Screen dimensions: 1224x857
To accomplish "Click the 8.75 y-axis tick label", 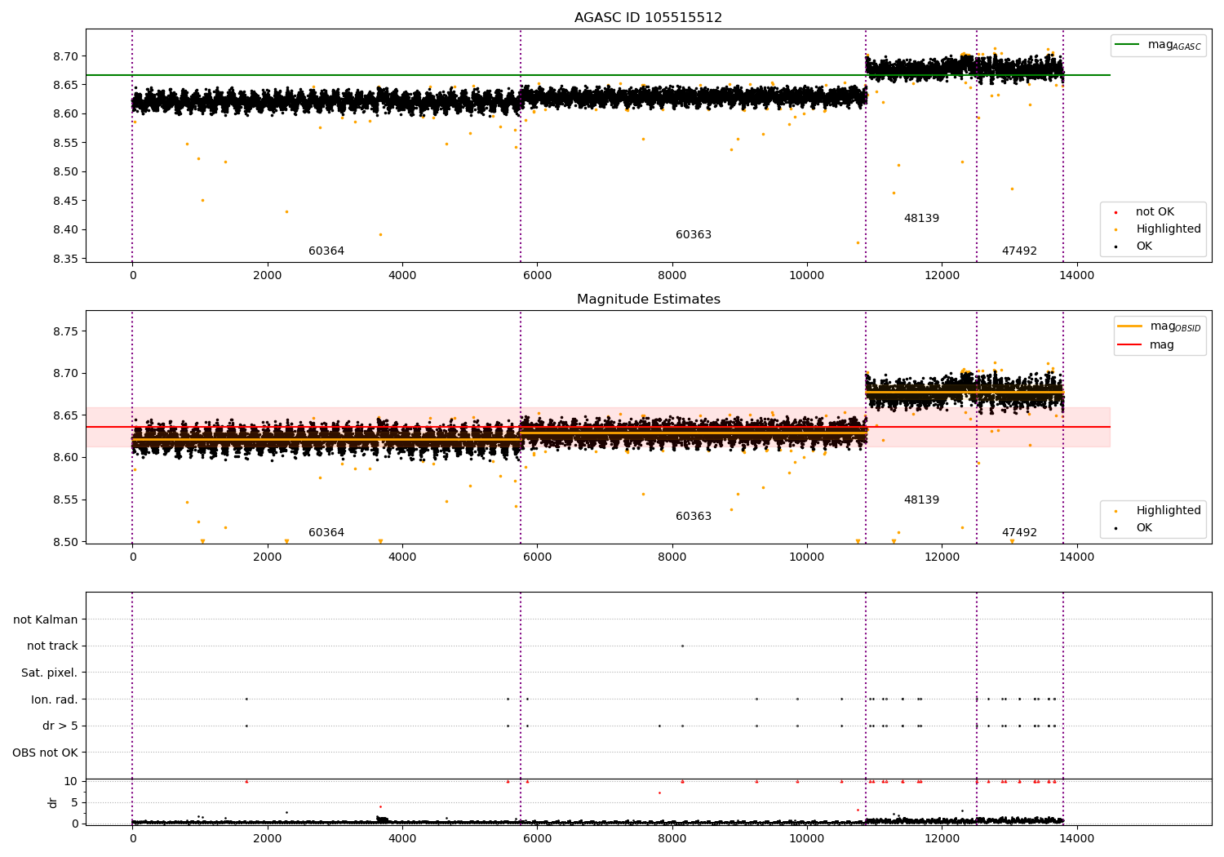I will pos(64,331).
